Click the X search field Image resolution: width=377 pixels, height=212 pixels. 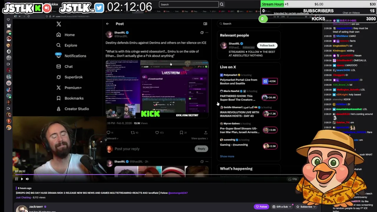[x=249, y=24]
